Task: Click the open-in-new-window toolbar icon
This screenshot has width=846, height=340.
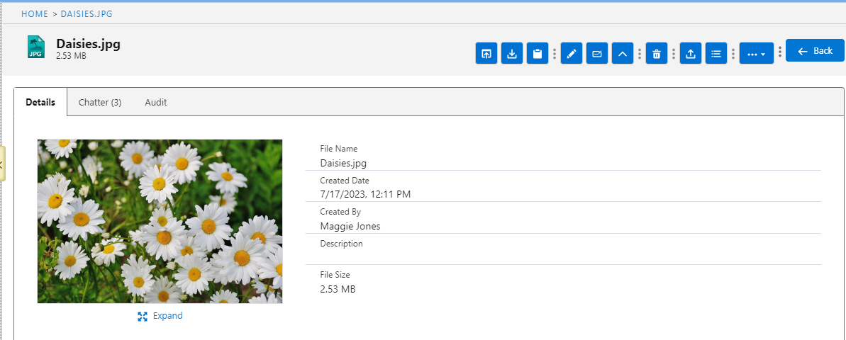Action: click(x=486, y=53)
